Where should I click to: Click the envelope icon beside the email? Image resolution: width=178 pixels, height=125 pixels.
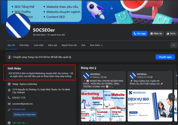9,104
